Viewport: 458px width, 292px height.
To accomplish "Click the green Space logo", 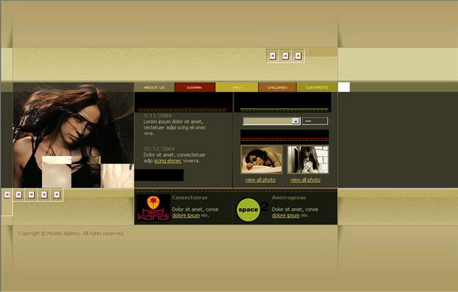I will click(249, 208).
